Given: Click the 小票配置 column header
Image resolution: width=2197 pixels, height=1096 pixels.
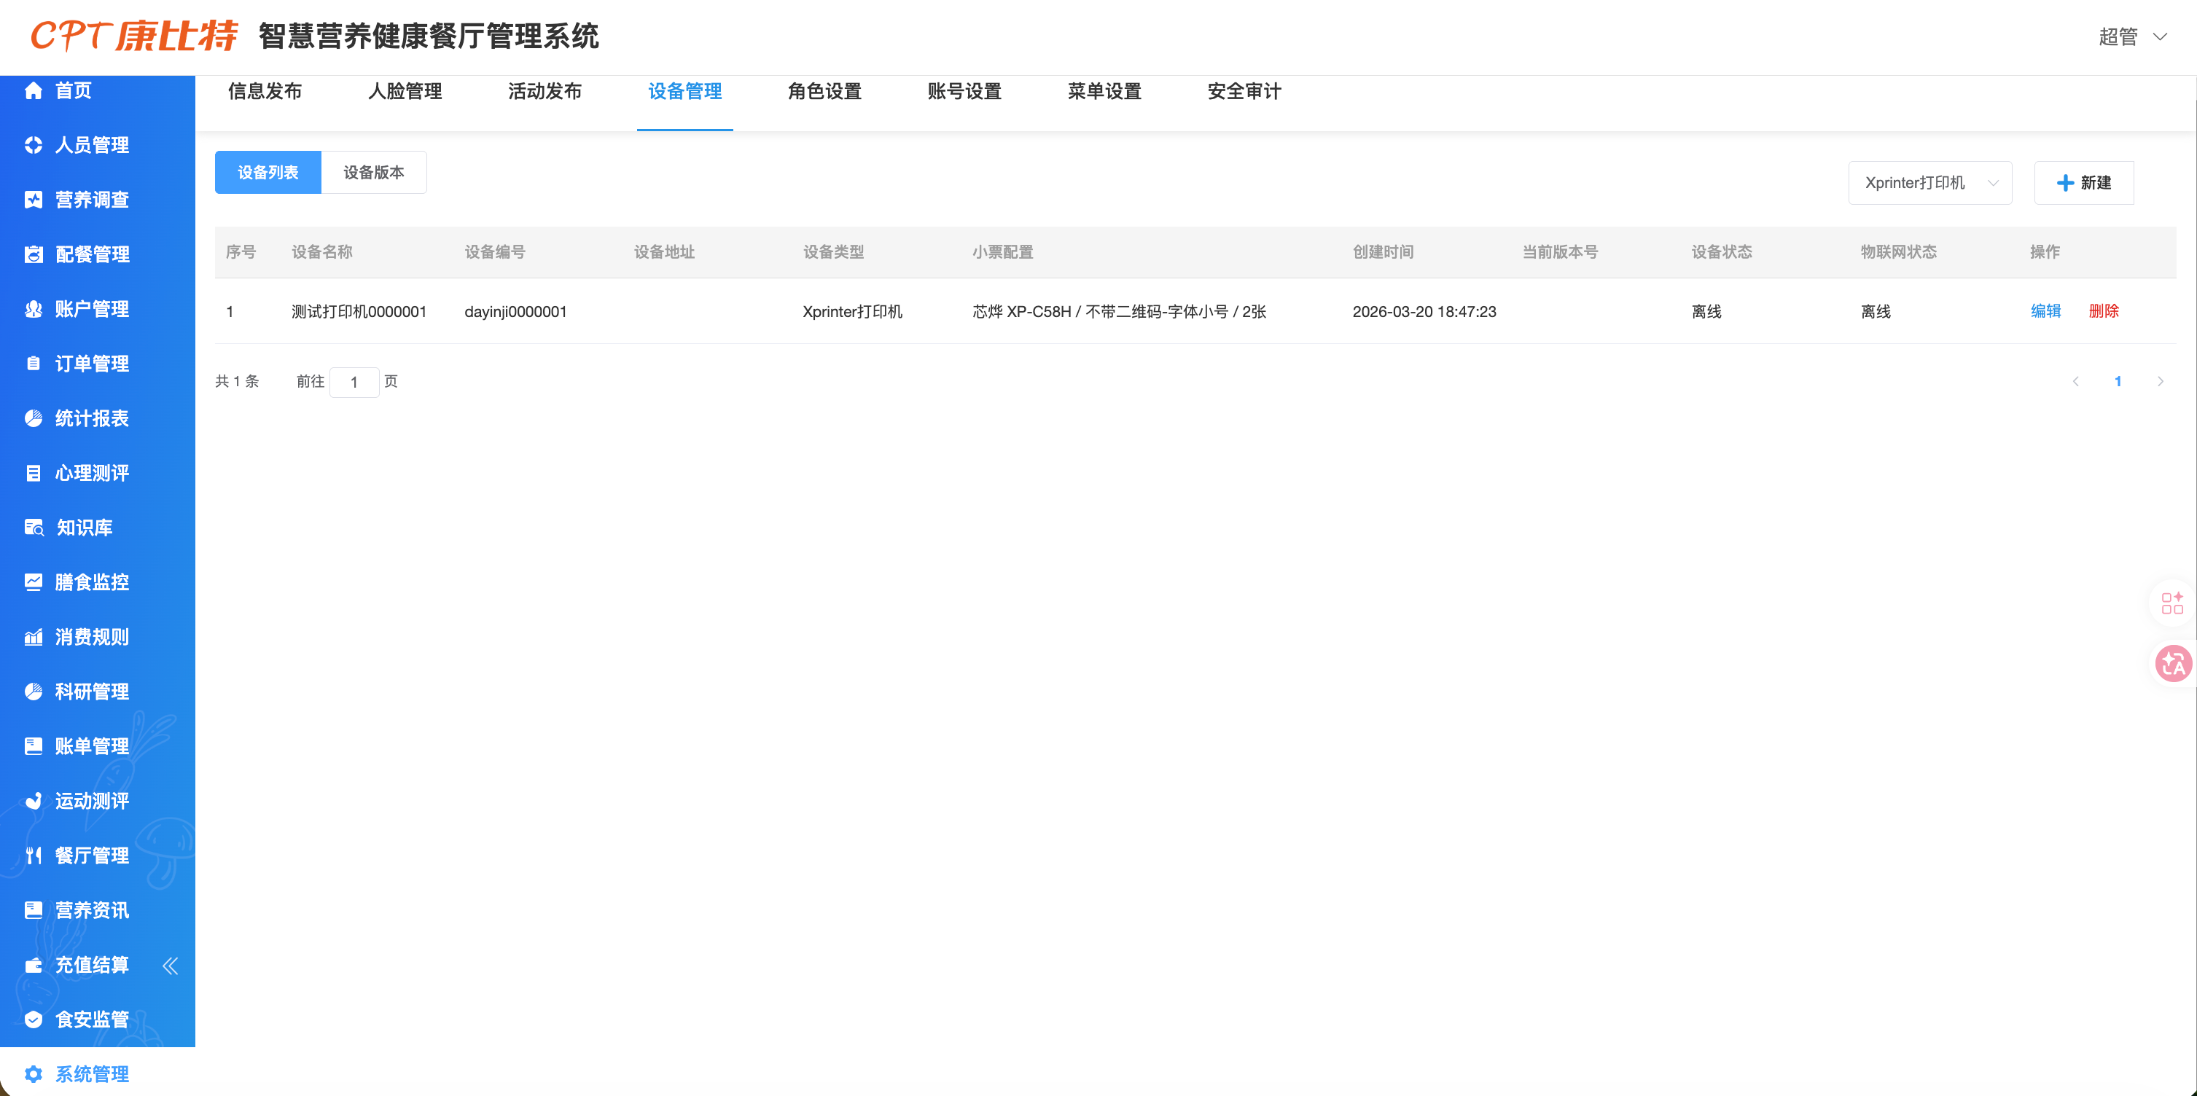Looking at the screenshot, I should pyautogui.click(x=1002, y=251).
